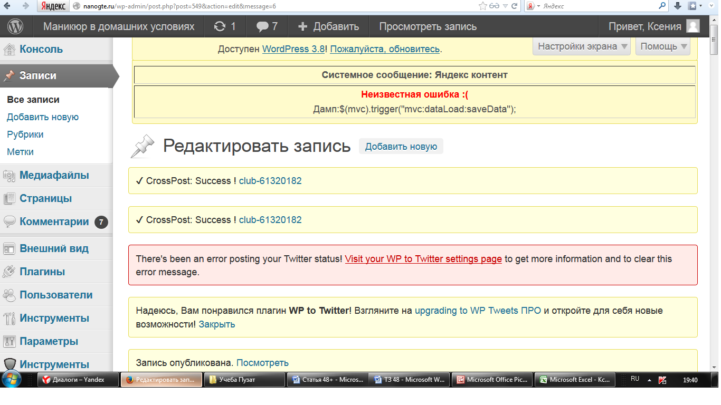
Task: Open the WordPress logo menu
Action: [16, 26]
